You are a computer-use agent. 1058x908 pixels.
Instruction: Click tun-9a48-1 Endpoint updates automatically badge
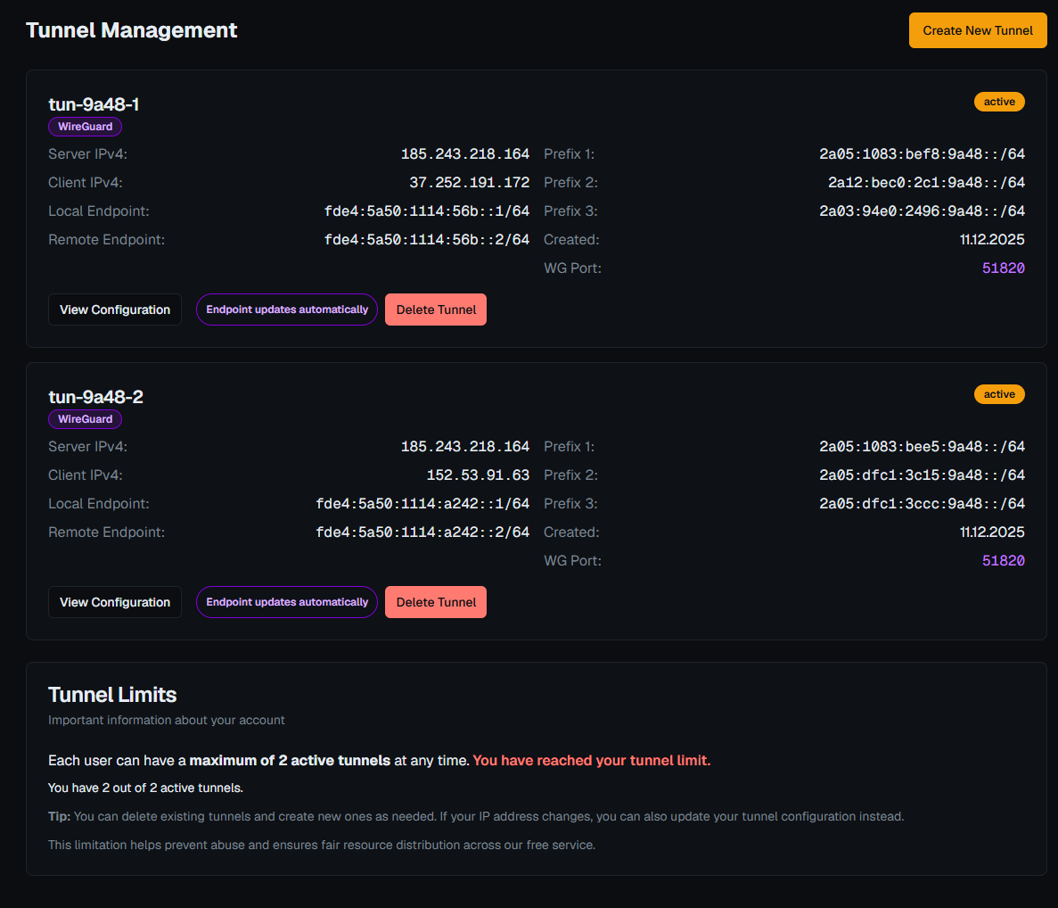point(287,310)
